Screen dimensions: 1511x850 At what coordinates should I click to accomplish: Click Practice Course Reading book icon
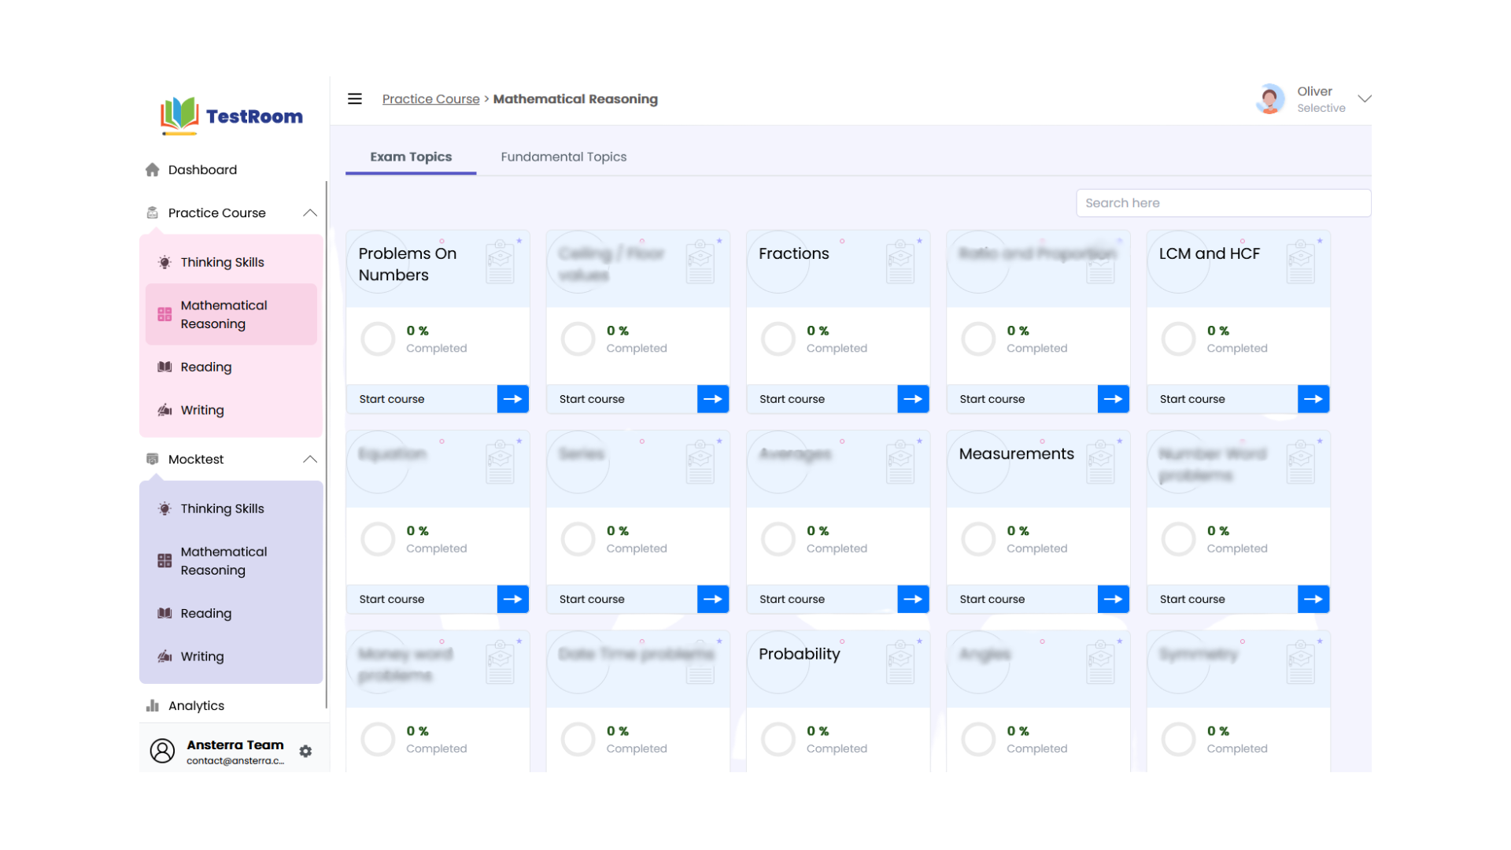pos(164,368)
